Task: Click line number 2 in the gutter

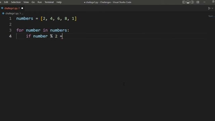Action: tap(10, 25)
